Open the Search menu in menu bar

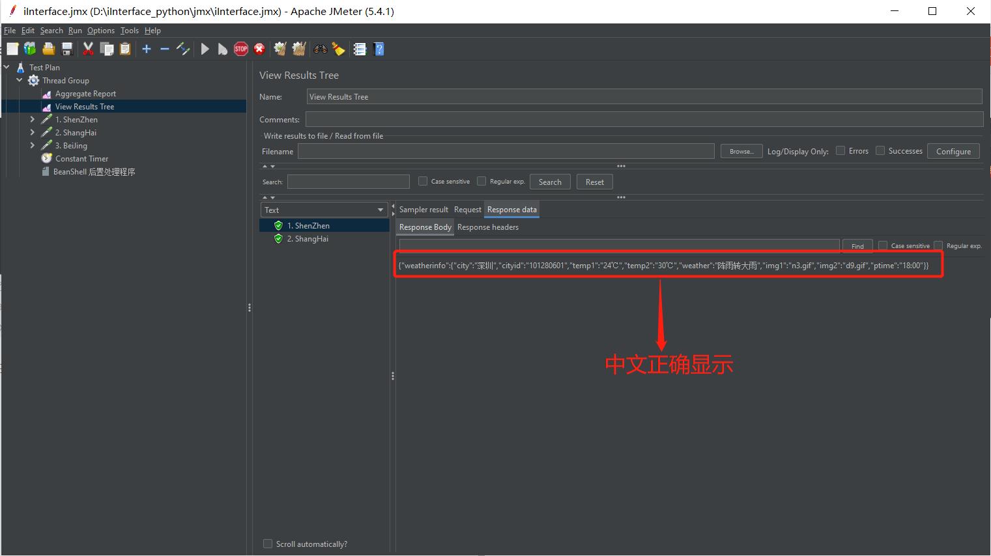coord(51,31)
